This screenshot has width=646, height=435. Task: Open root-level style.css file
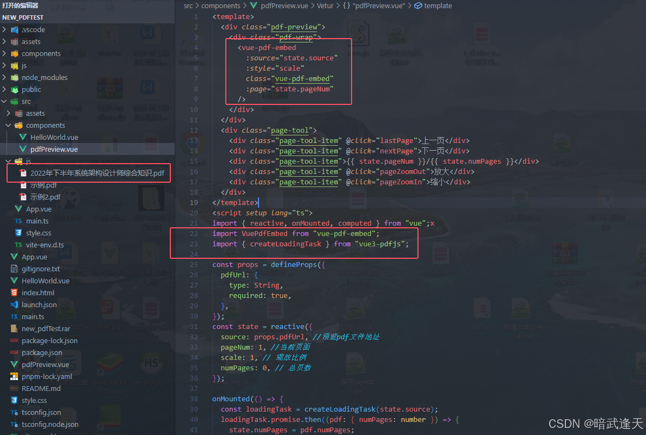[34, 400]
